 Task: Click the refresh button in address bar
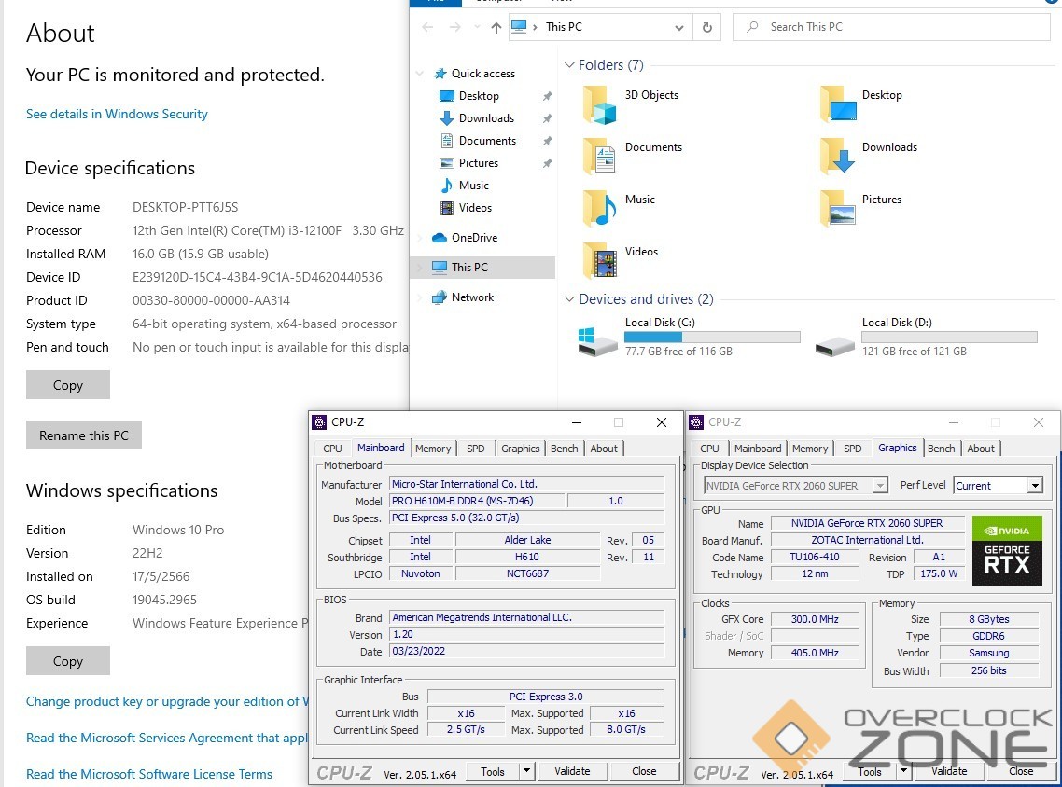(x=707, y=27)
